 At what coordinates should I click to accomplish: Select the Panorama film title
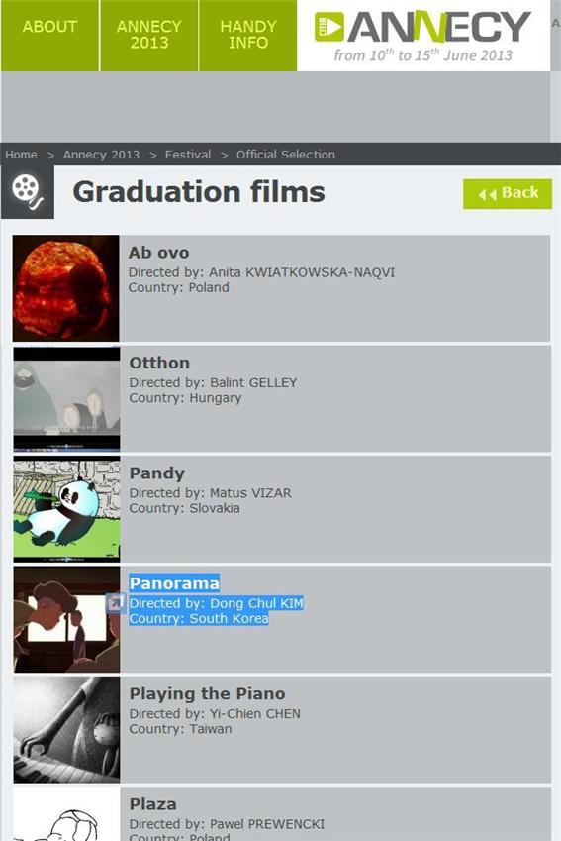point(174,583)
